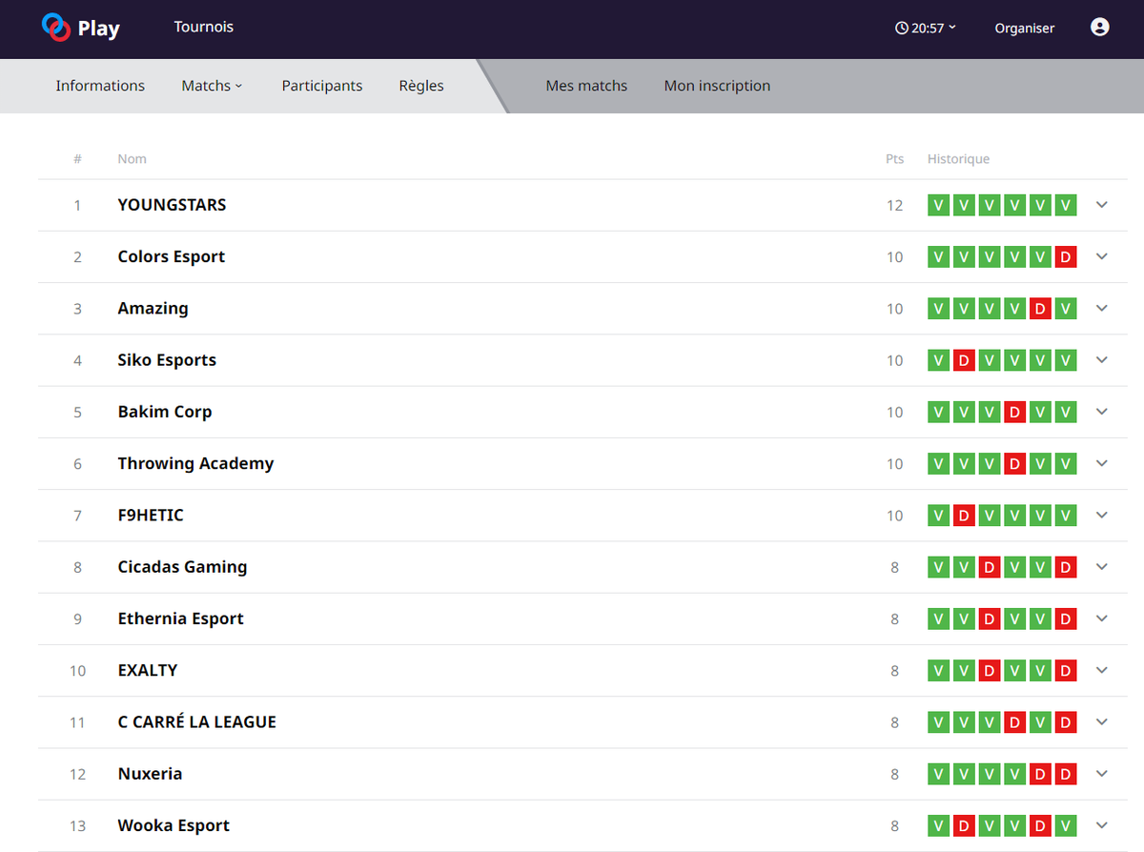Expand the Cicadas Gaming row
Viewport: 1144px width, 852px height.
click(1102, 567)
